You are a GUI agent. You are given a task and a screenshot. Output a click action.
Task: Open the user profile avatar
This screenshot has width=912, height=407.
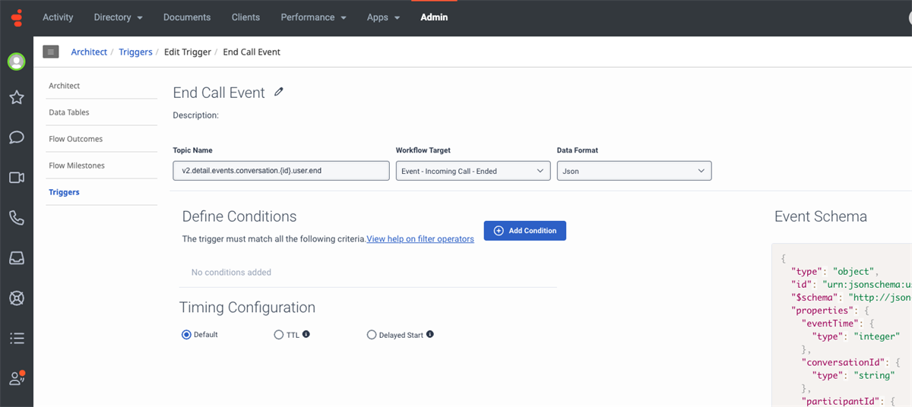tap(17, 62)
